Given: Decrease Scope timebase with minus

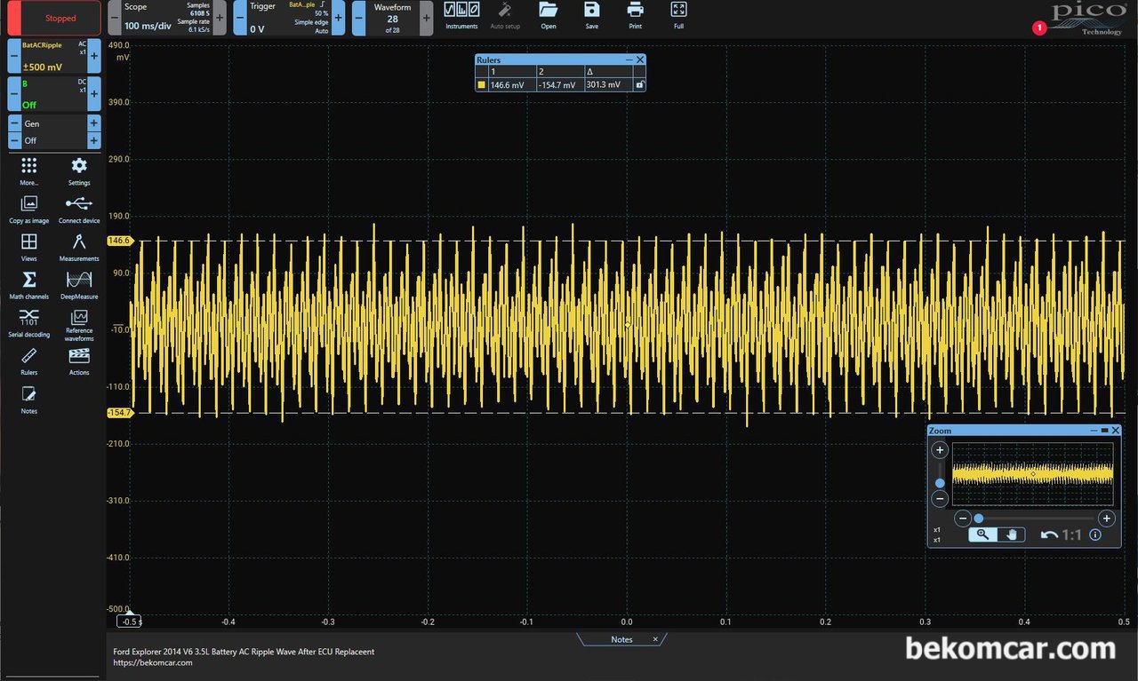Looking at the screenshot, I should [x=114, y=18].
